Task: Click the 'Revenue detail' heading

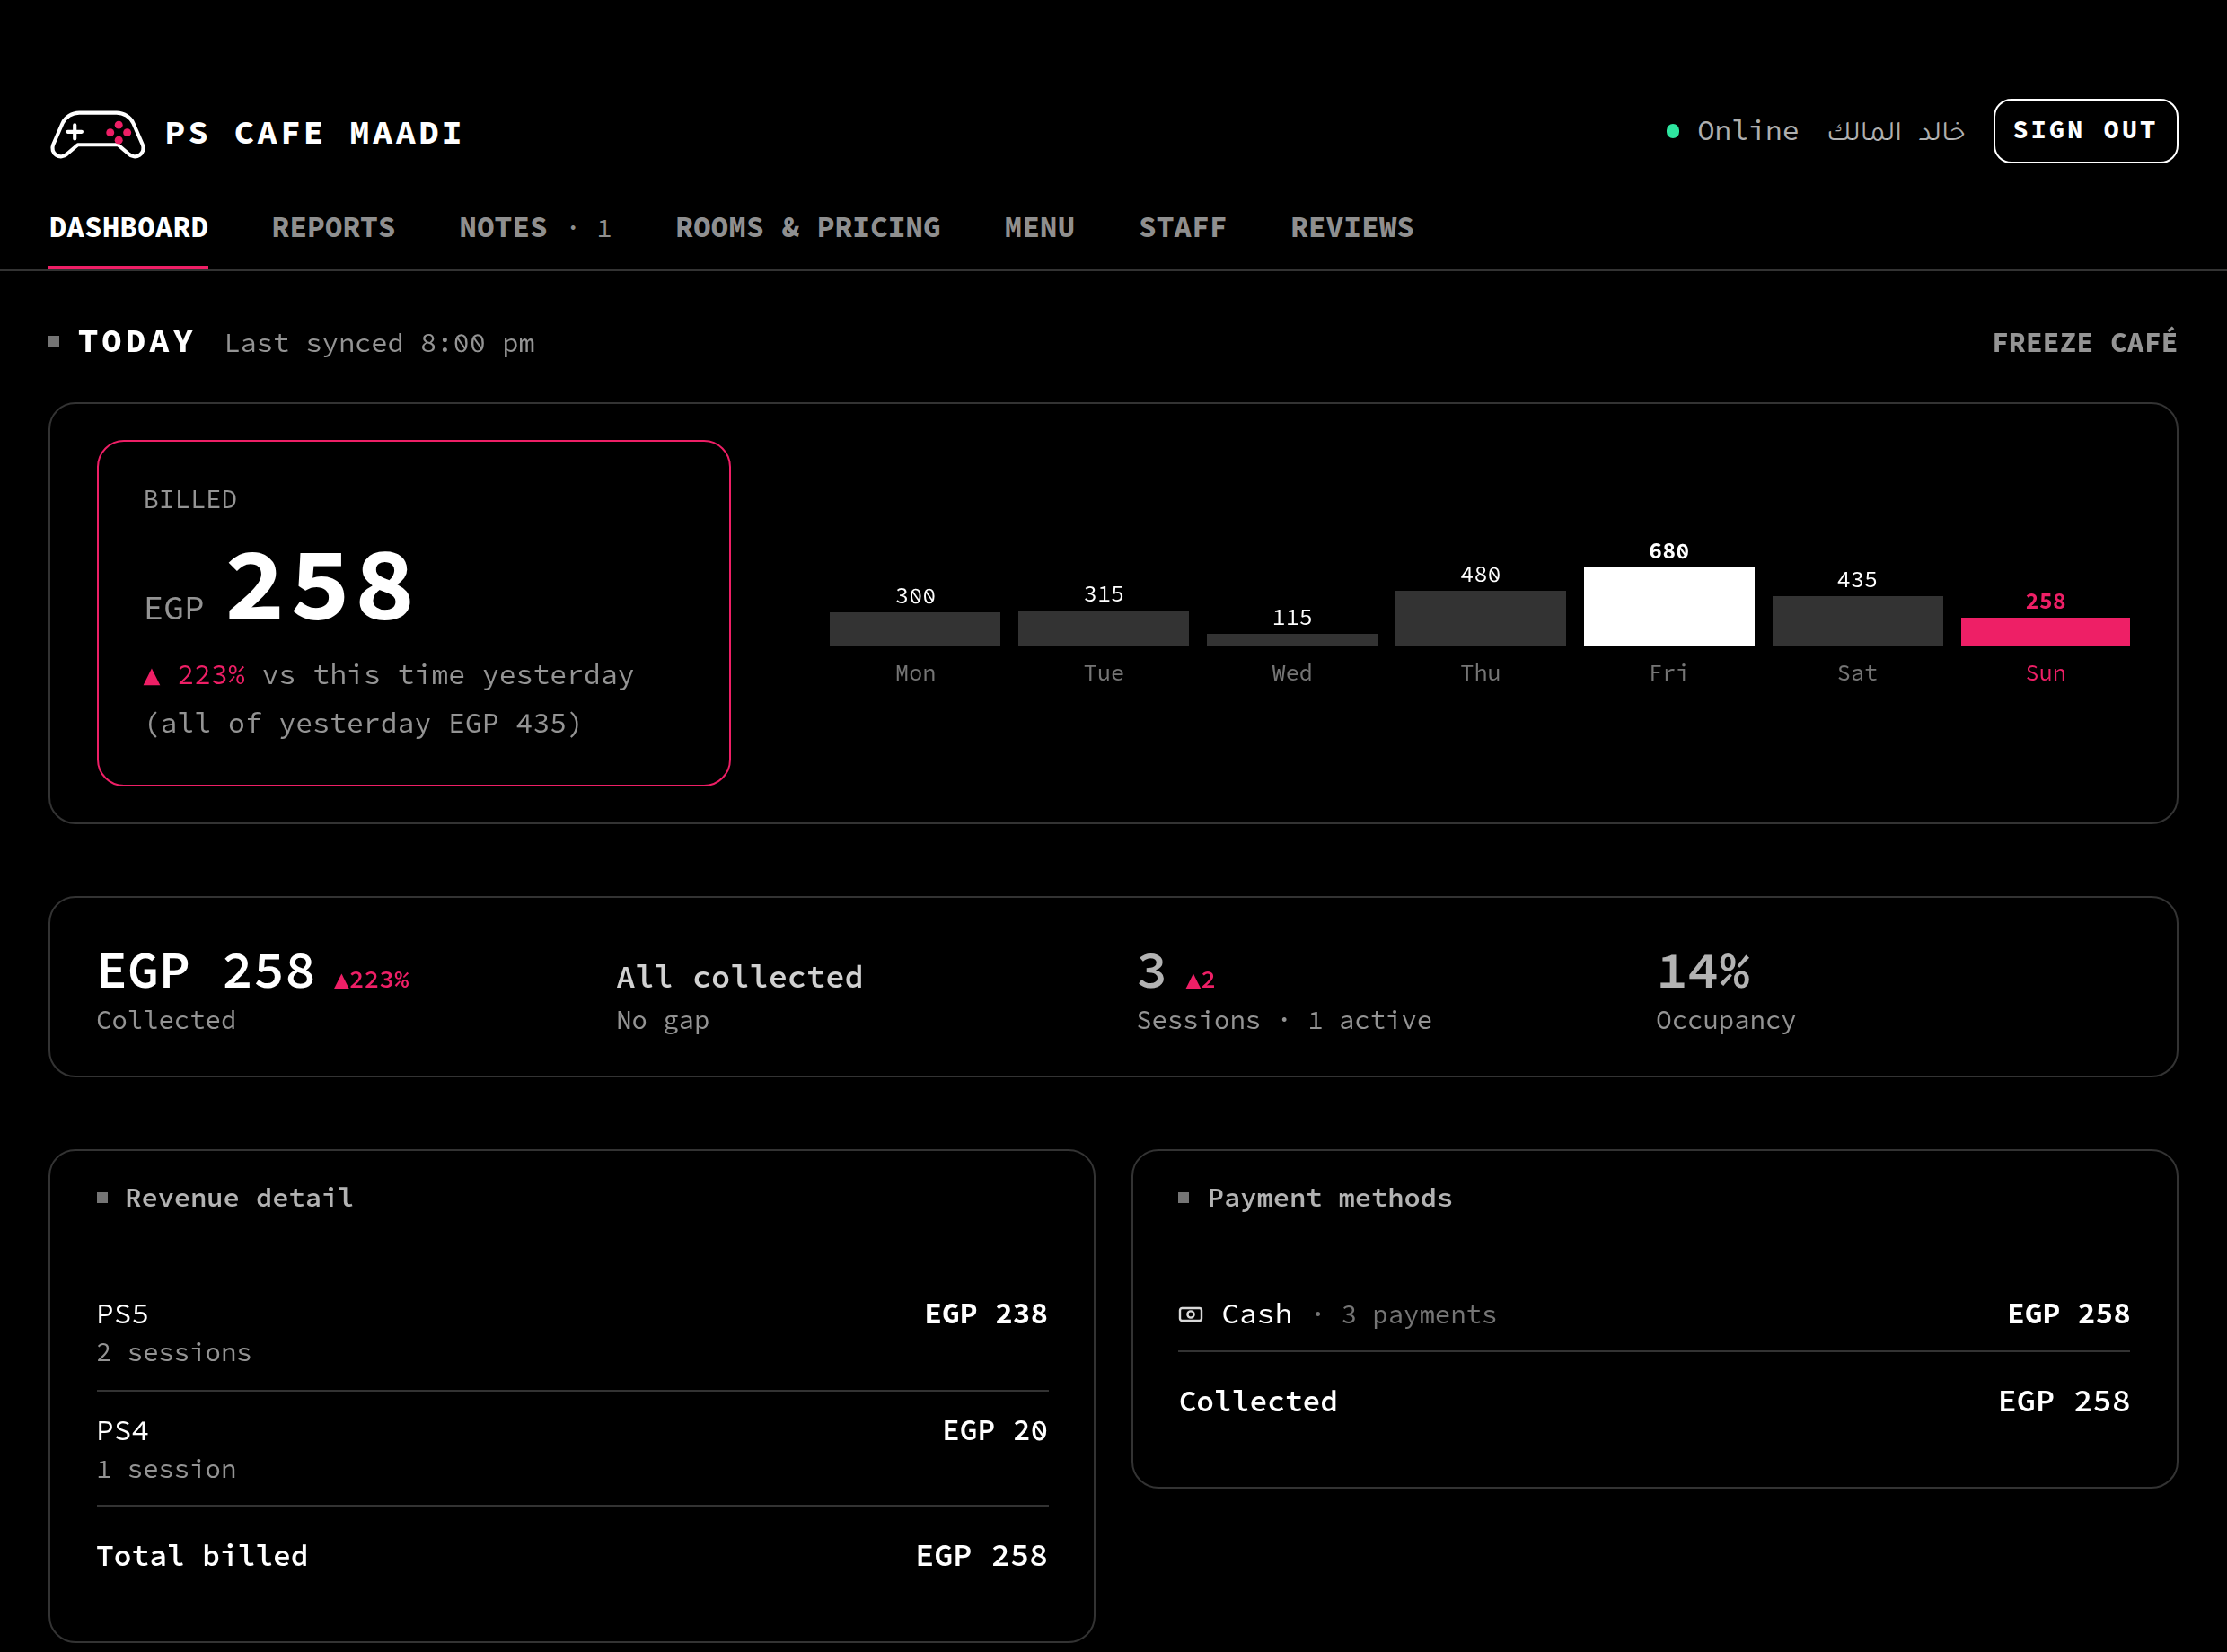Action: [x=239, y=1198]
